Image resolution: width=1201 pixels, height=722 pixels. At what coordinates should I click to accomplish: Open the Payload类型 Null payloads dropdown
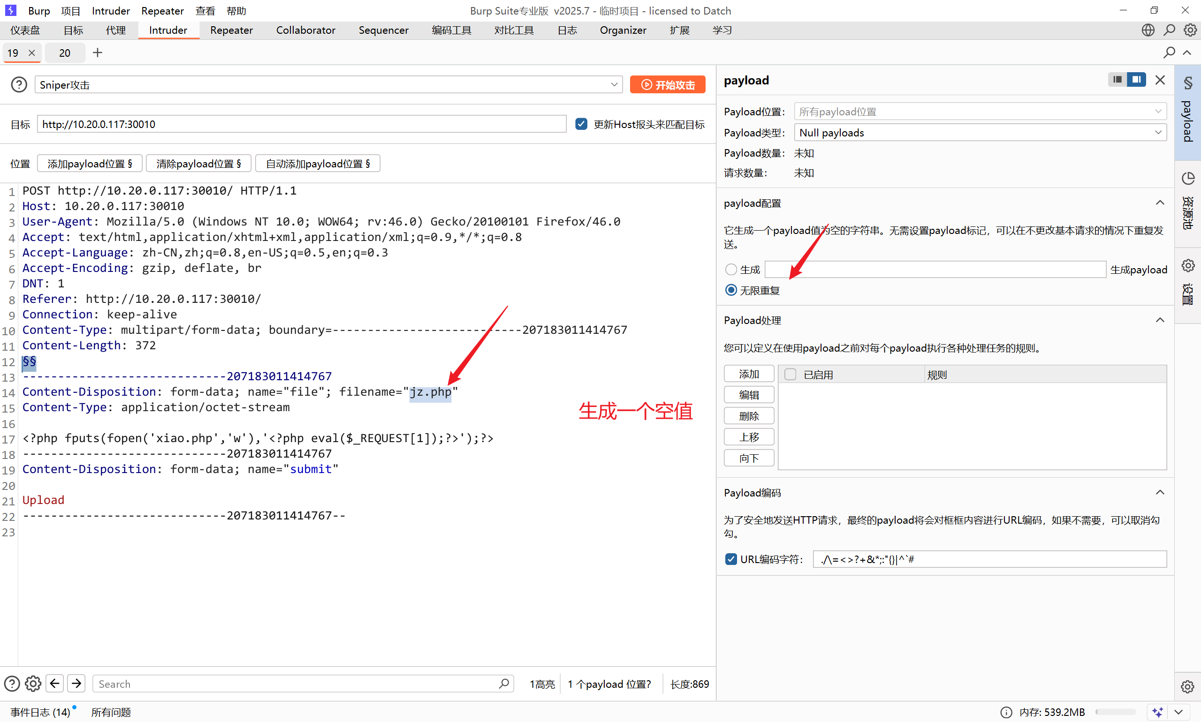pos(980,132)
